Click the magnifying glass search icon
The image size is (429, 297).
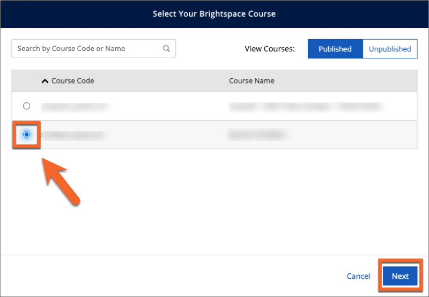click(x=167, y=49)
